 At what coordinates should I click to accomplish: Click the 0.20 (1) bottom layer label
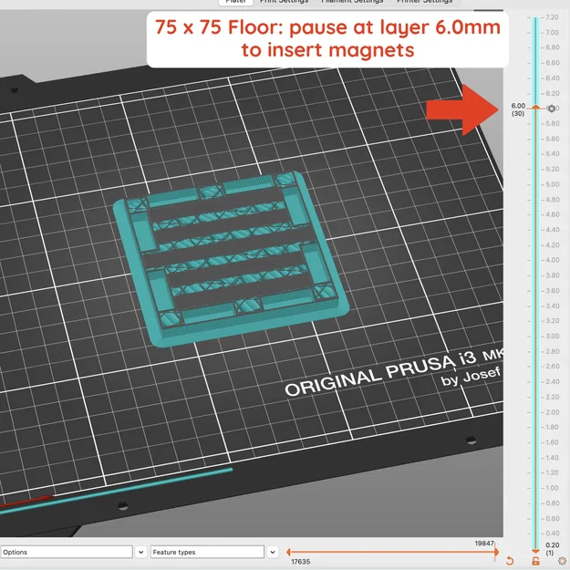coord(552,548)
